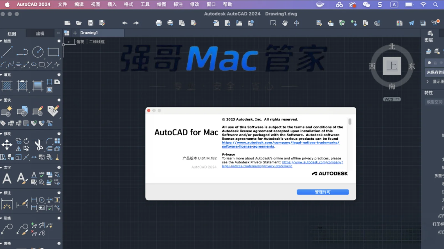444x249 pixels.
Task: Add a new drawing tab
Action: point(75,33)
